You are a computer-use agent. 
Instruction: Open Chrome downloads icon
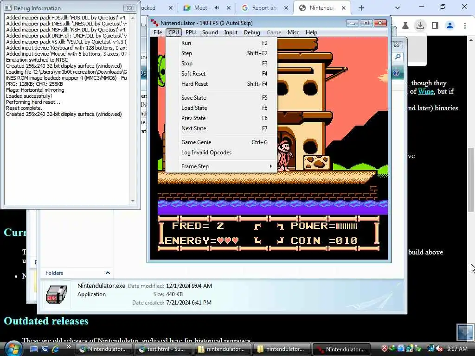(x=420, y=25)
